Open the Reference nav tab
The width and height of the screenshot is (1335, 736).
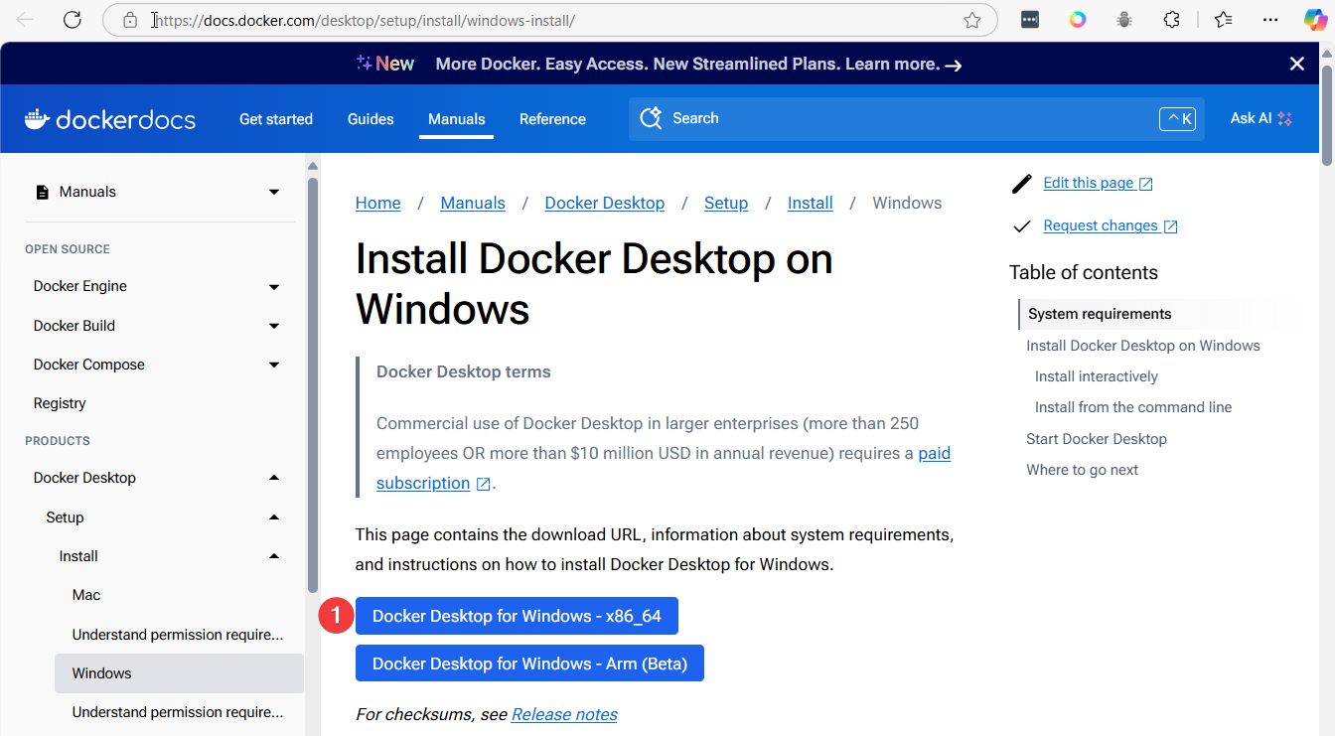(x=552, y=119)
